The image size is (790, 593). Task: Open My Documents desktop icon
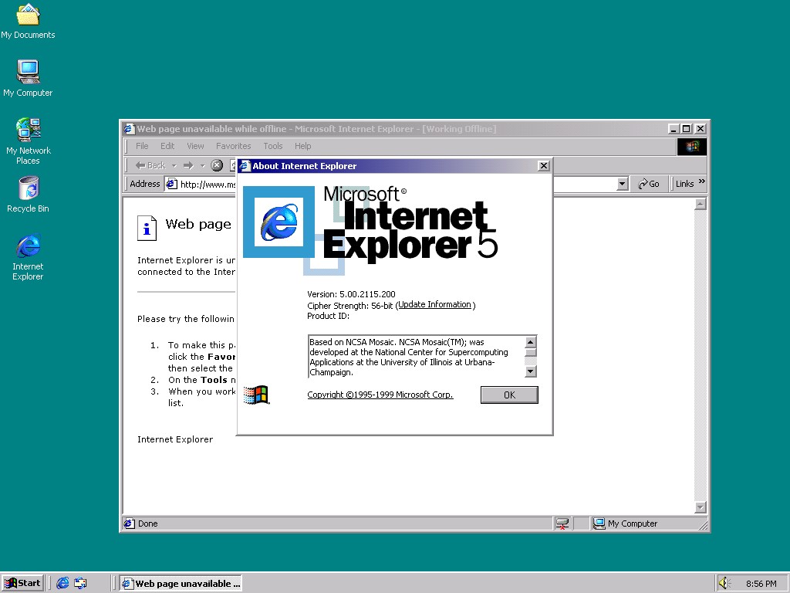(x=28, y=21)
